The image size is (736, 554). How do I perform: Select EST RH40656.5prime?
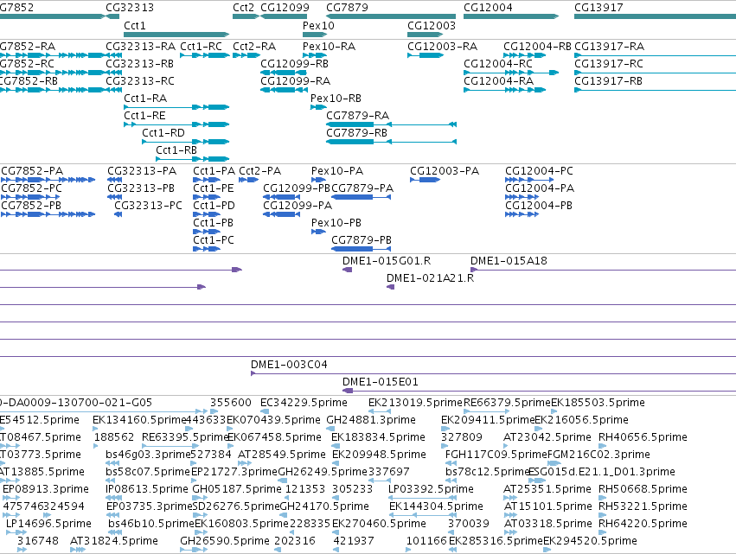coord(603,446)
